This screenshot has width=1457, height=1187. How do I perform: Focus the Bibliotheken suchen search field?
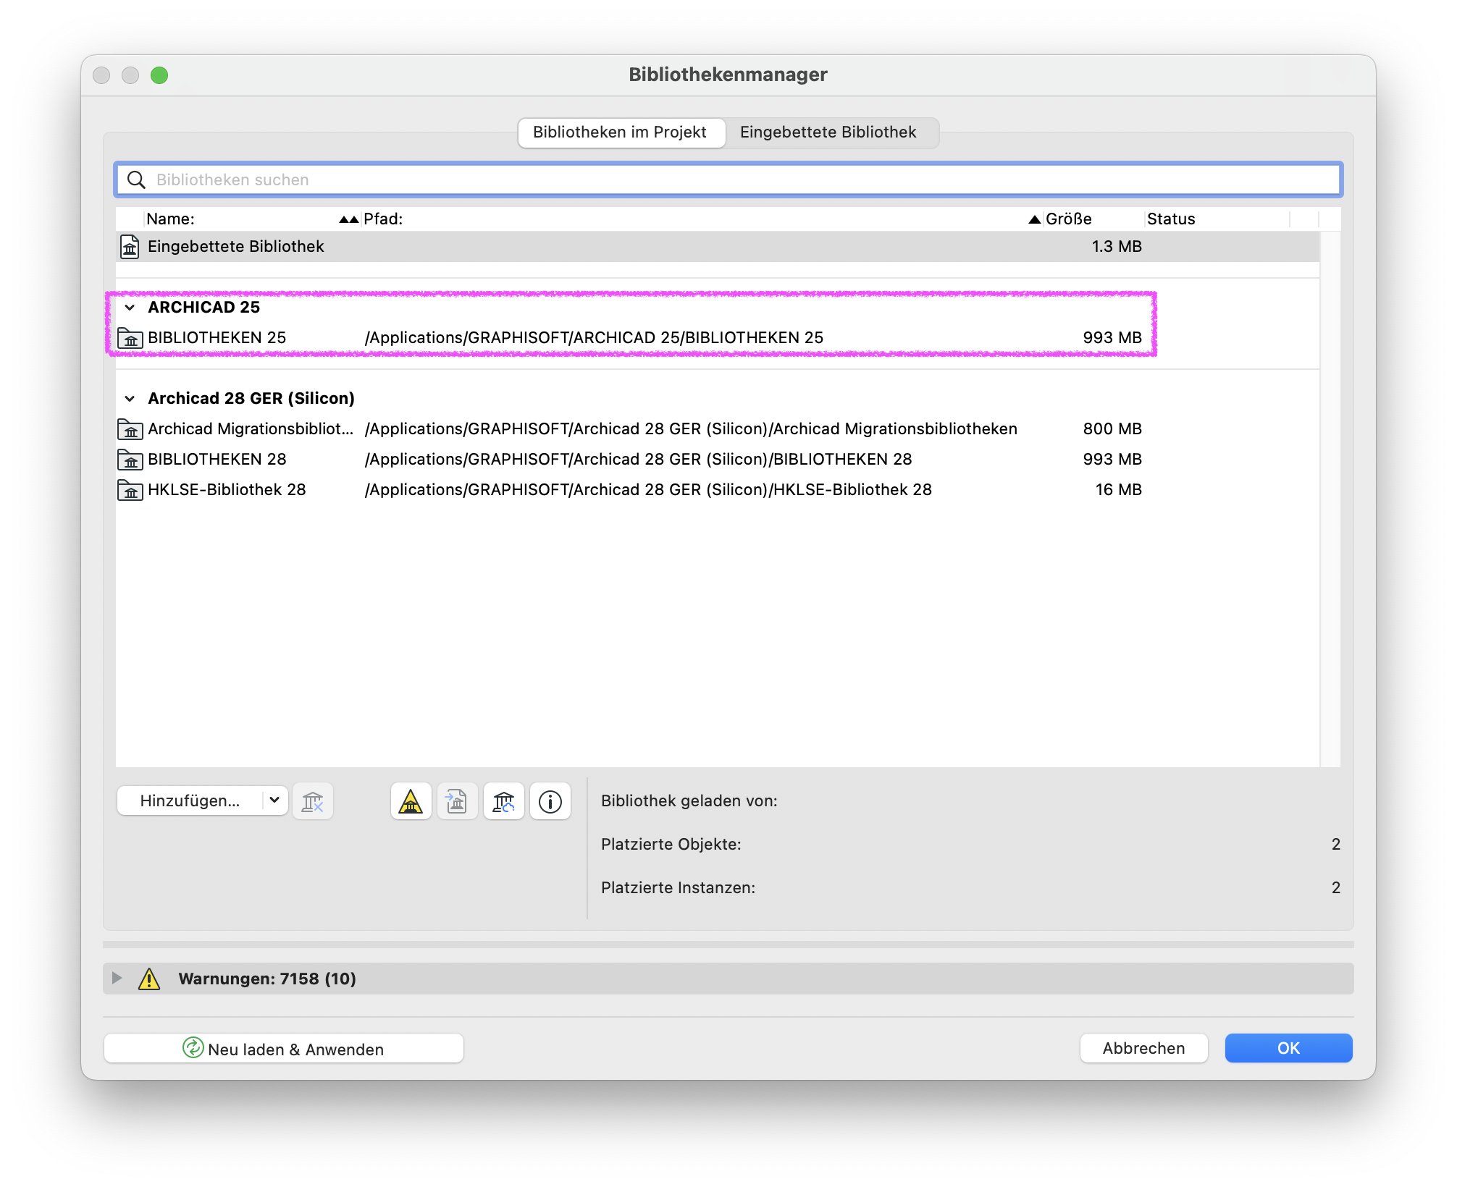[x=728, y=179]
